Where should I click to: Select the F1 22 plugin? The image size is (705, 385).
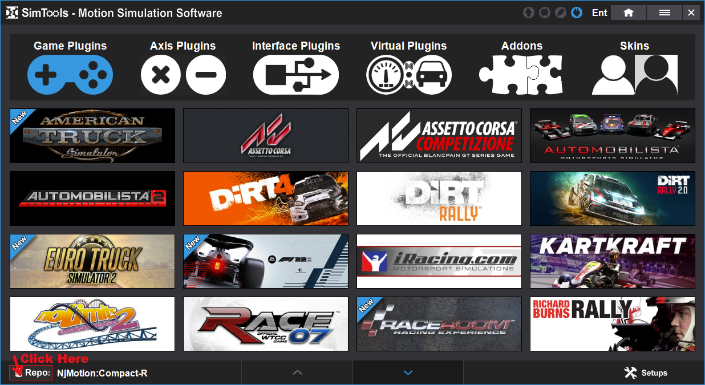266,261
